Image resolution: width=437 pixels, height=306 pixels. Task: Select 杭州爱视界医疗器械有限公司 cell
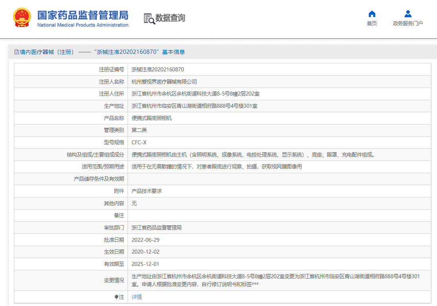[164, 82]
